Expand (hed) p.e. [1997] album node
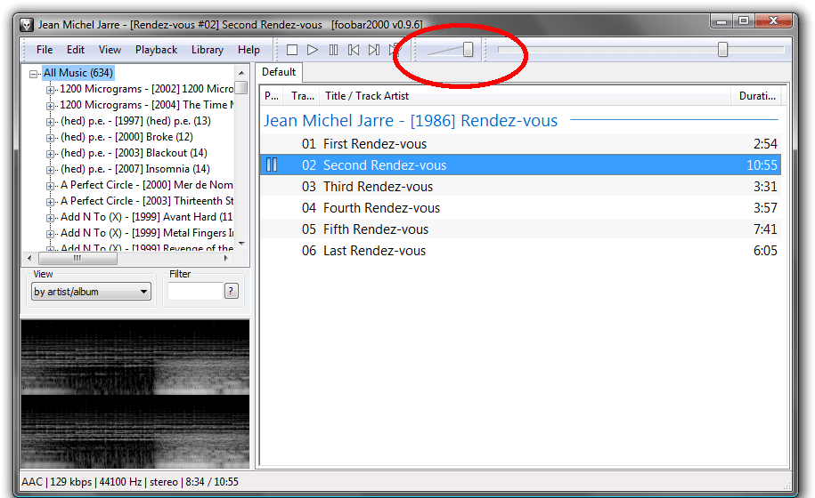815x498 pixels. coord(50,122)
